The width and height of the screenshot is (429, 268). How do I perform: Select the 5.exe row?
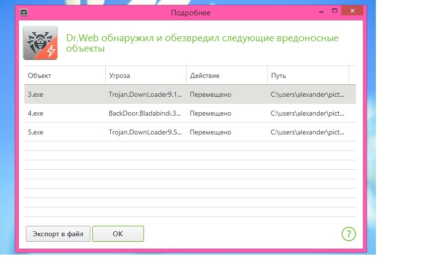click(190, 132)
